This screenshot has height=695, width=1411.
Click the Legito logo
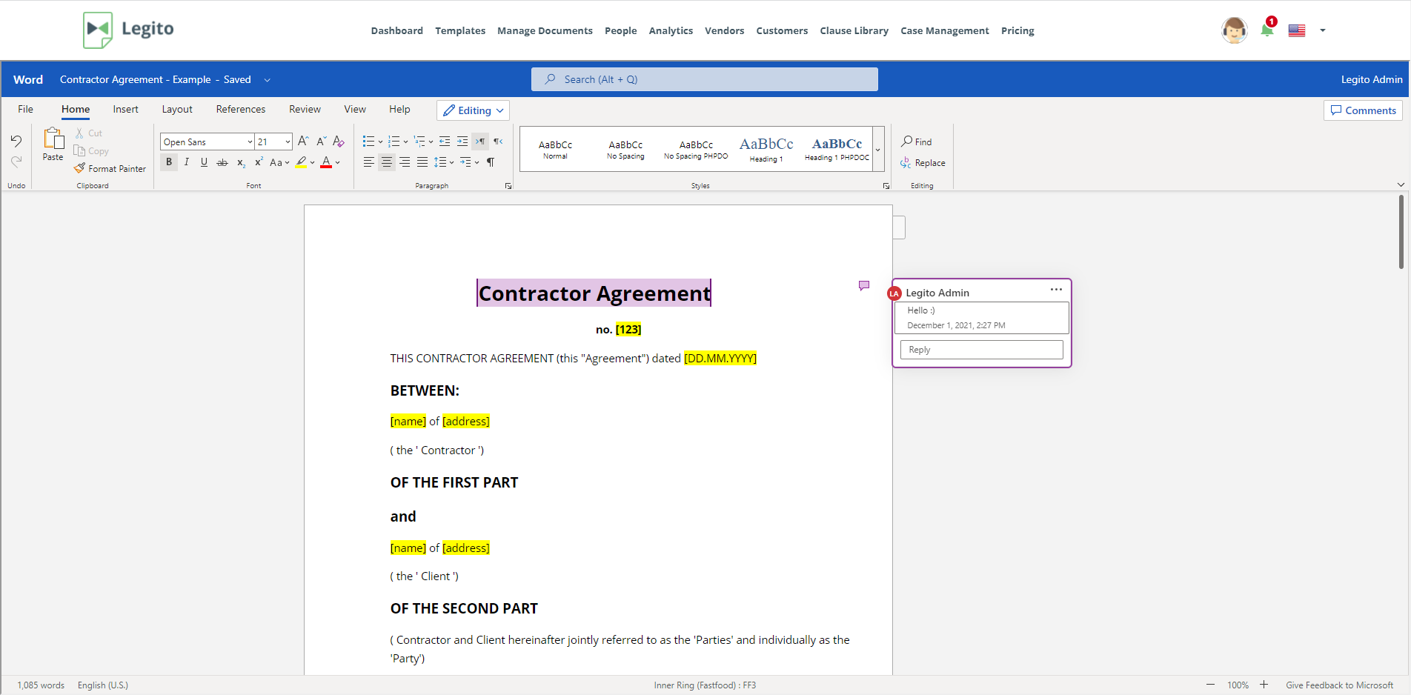(129, 30)
